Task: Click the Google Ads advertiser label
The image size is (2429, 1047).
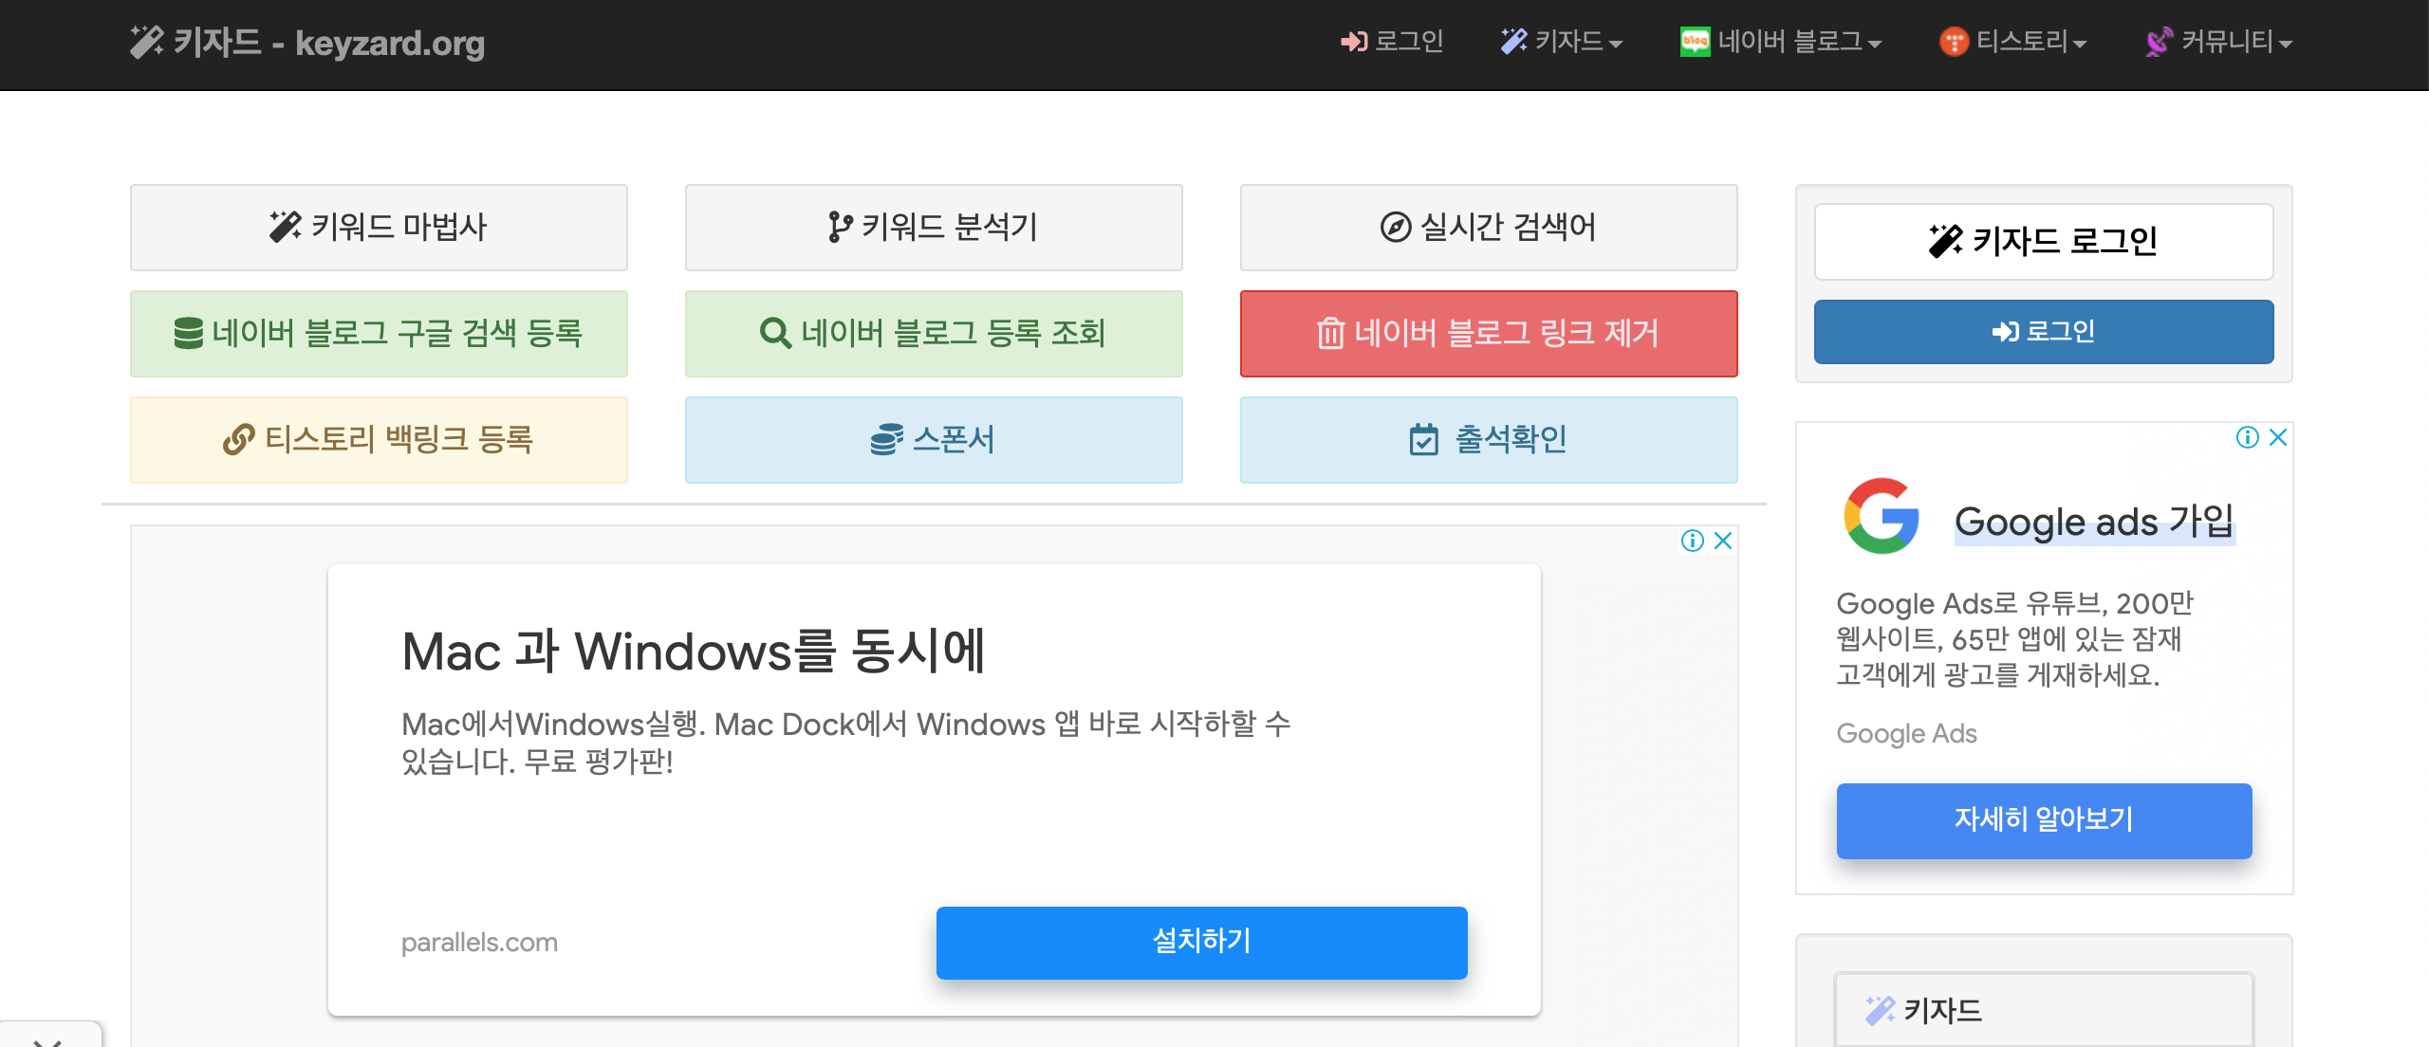Action: click(1906, 733)
